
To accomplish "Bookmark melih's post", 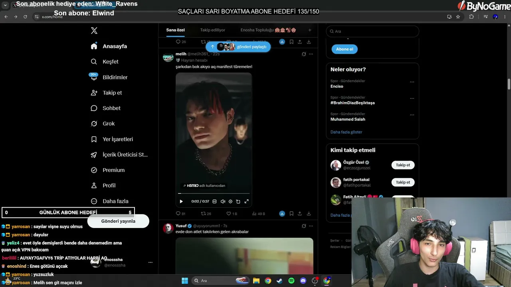I will [291, 214].
